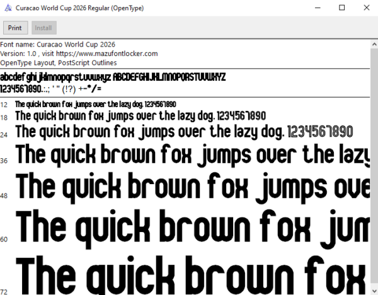
Task: Click the size 12 label
Action: click(x=4, y=105)
